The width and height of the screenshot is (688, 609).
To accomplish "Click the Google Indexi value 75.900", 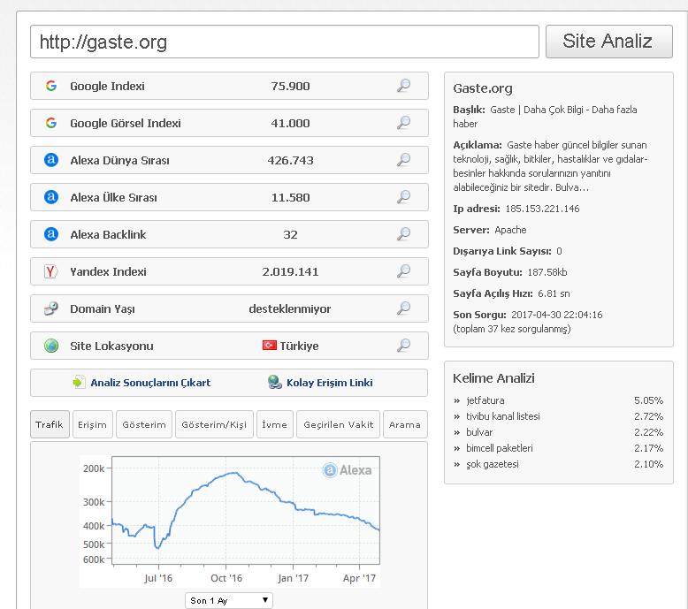I will point(290,86).
